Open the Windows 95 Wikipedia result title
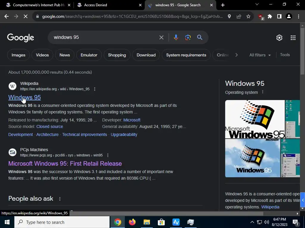The image size is (305, 228). 24,97
